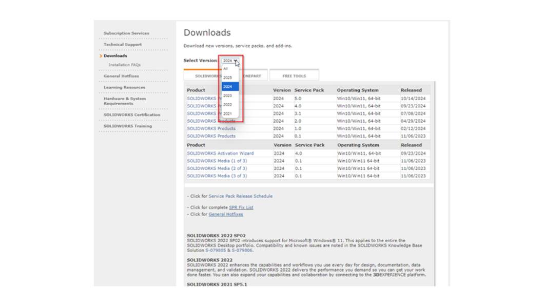Open Hardware & System Requirements in sidebar
This screenshot has width=544, height=306.
pyautogui.click(x=125, y=101)
